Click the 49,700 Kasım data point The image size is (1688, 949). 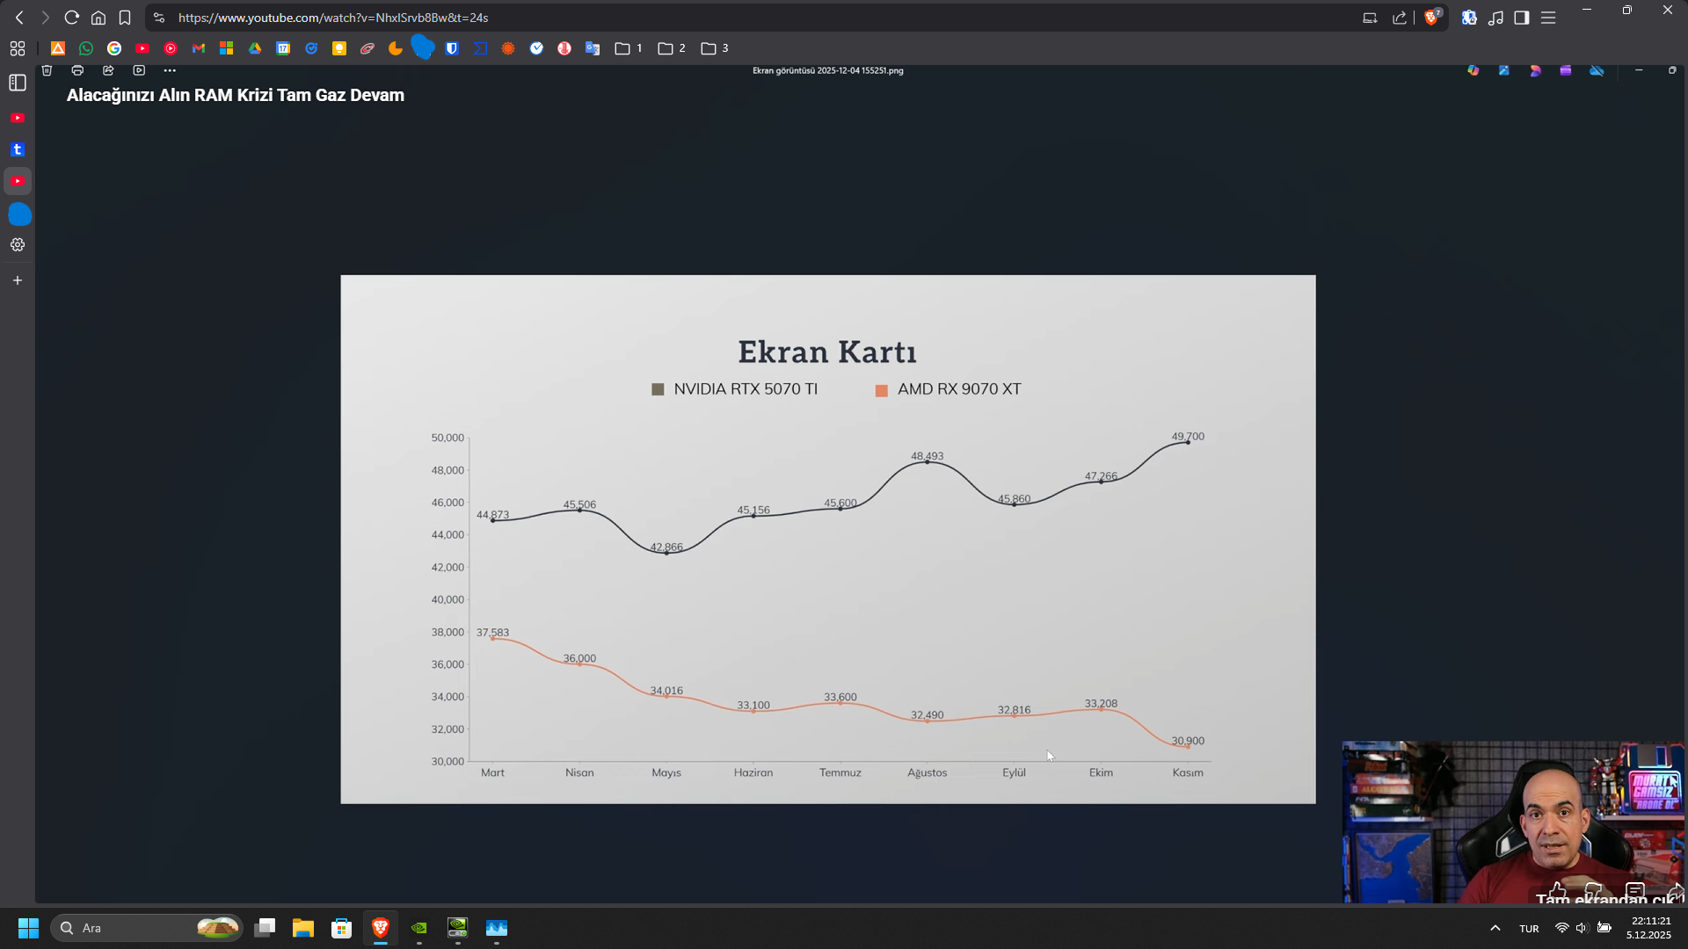[x=1188, y=442]
